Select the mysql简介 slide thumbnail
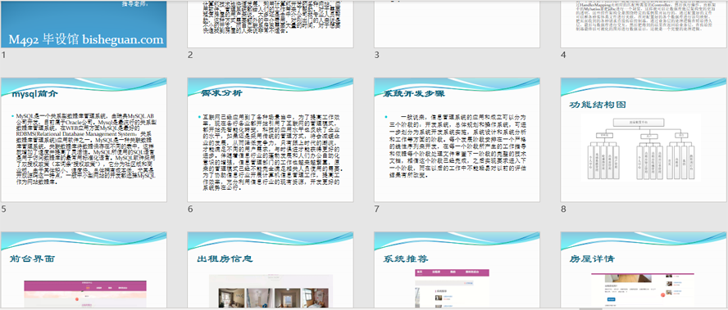The image size is (728, 310). [x=84, y=140]
